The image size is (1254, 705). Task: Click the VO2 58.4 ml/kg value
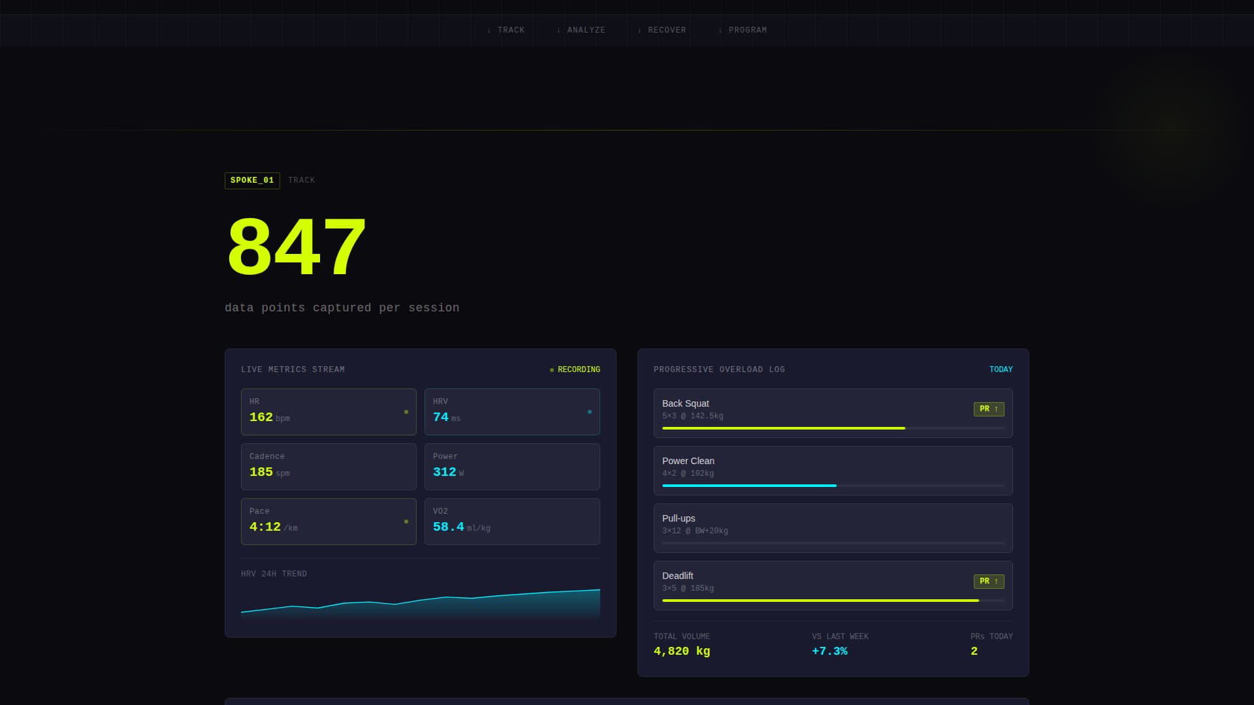pos(461,527)
